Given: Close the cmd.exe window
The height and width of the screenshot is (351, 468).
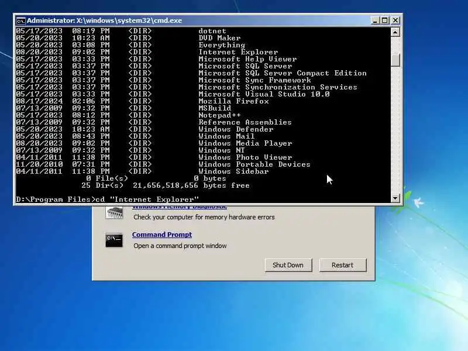Looking at the screenshot, I should pyautogui.click(x=395, y=20).
